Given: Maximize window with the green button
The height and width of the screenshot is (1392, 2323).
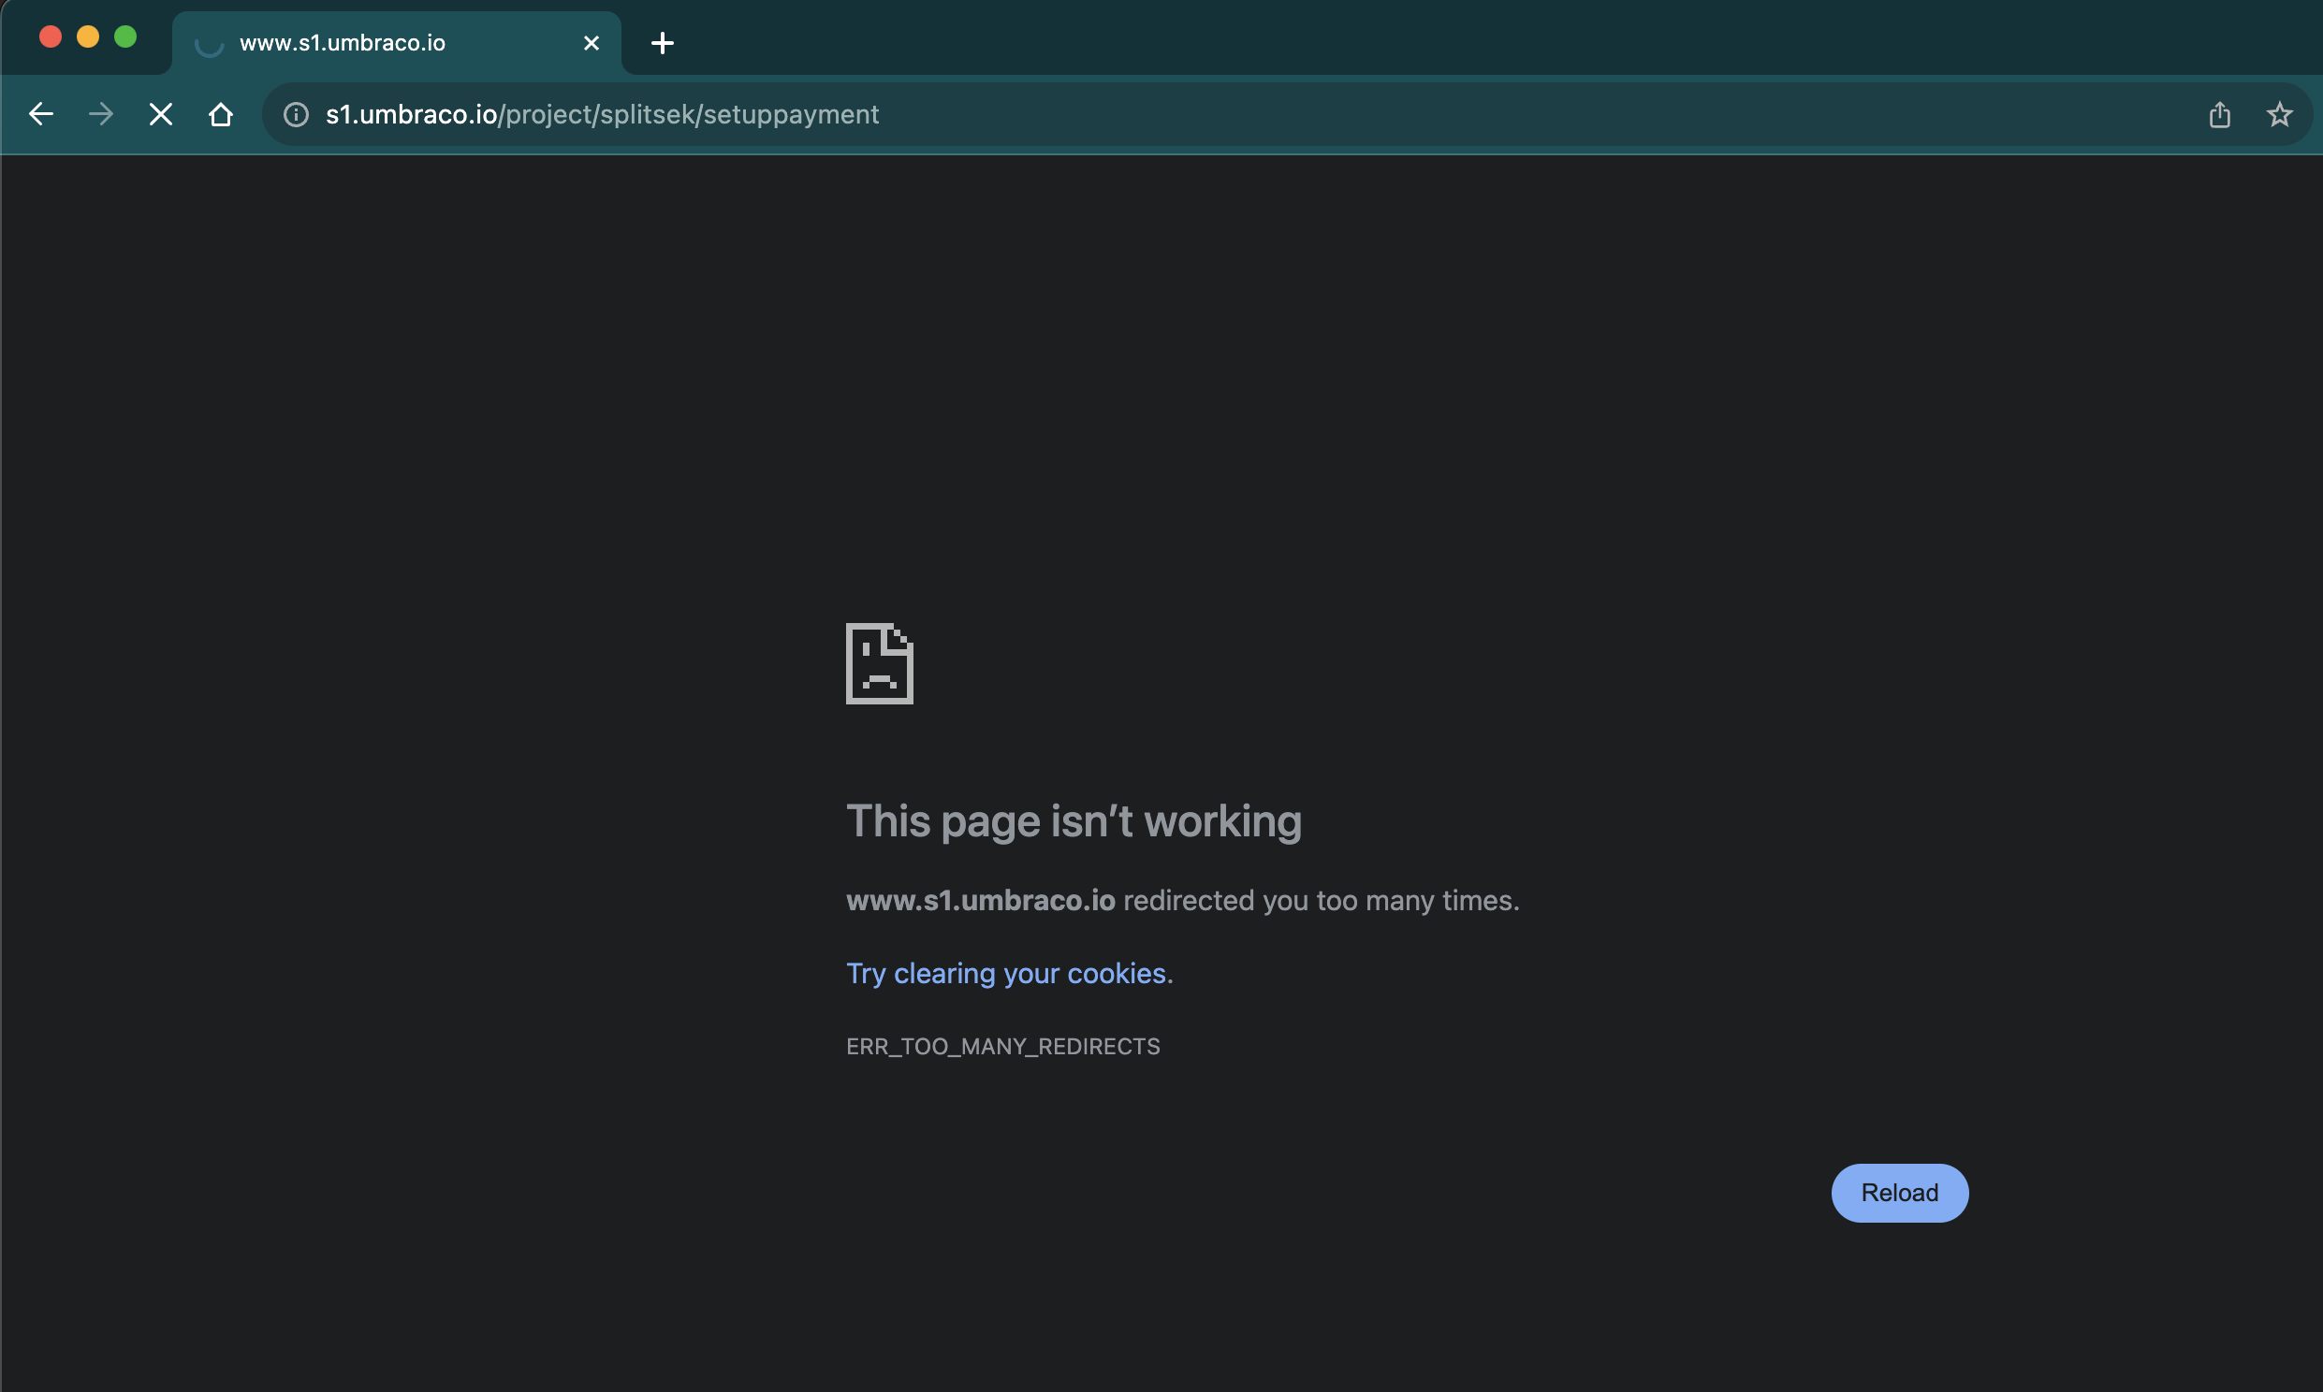Looking at the screenshot, I should tap(125, 36).
